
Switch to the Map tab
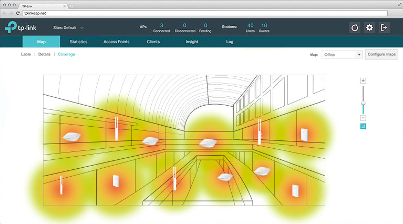[x=42, y=42]
